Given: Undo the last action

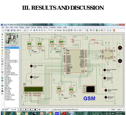Looking at the screenshot, I should (x=49, y=30).
